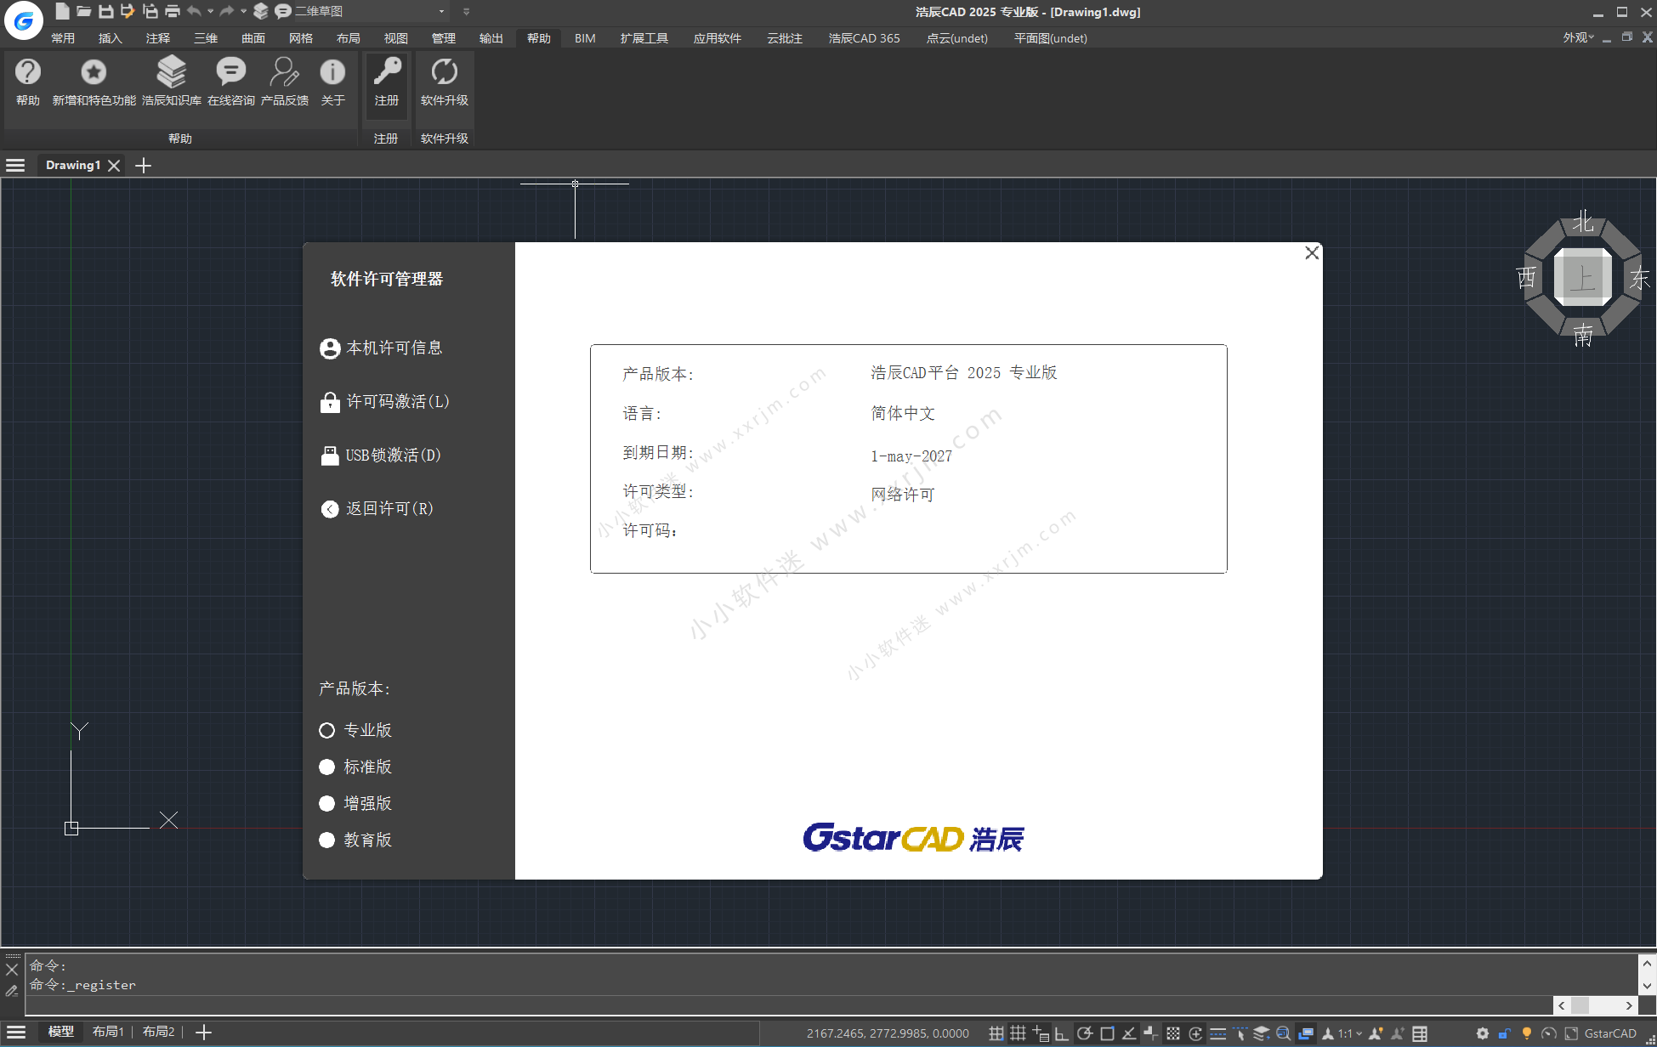Image resolution: width=1657 pixels, height=1047 pixels.
Task: Open 浩辰知识库 knowledge base icon
Action: point(172,82)
